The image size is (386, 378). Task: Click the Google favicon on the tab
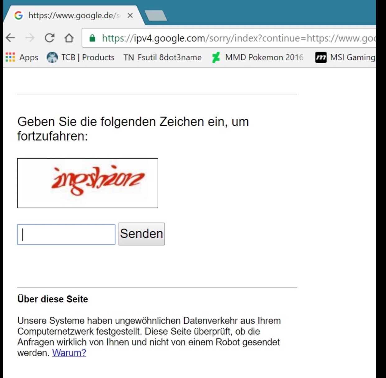point(19,15)
